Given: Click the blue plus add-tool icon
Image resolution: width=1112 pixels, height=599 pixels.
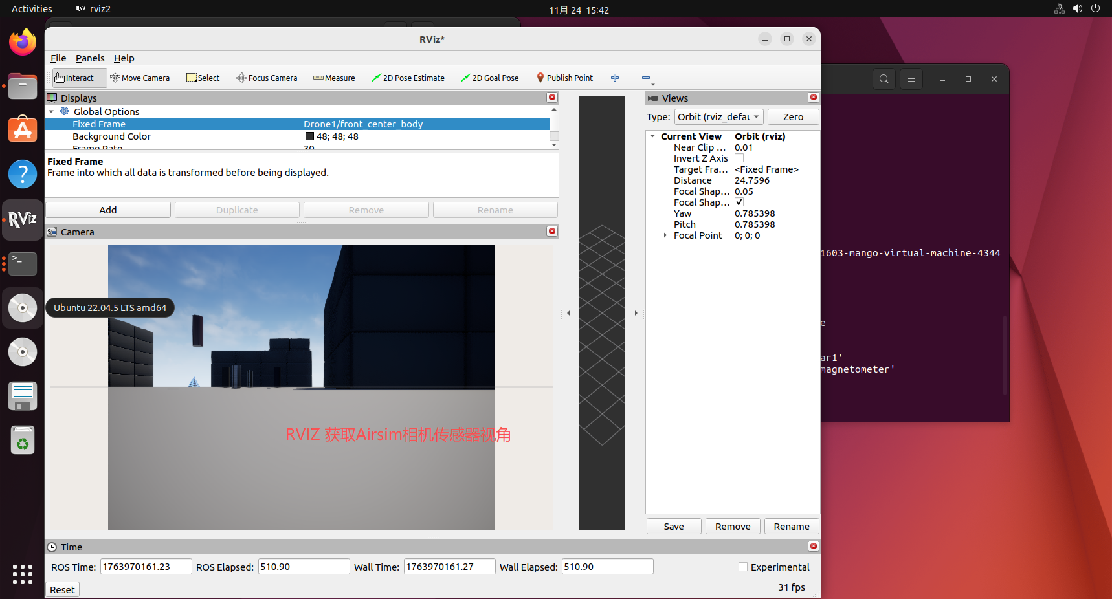Looking at the screenshot, I should [x=615, y=78].
